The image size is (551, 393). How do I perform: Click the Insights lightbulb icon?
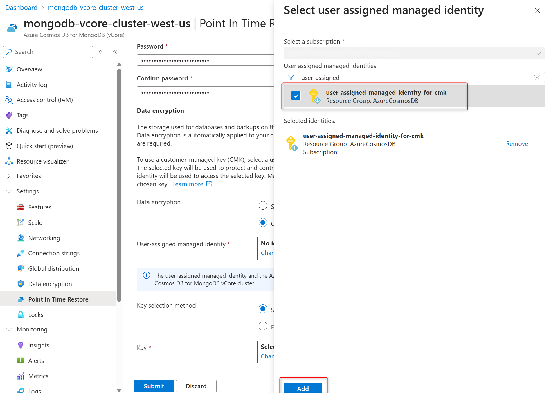pos(21,345)
